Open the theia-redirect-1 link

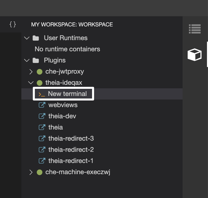[x=70, y=161]
